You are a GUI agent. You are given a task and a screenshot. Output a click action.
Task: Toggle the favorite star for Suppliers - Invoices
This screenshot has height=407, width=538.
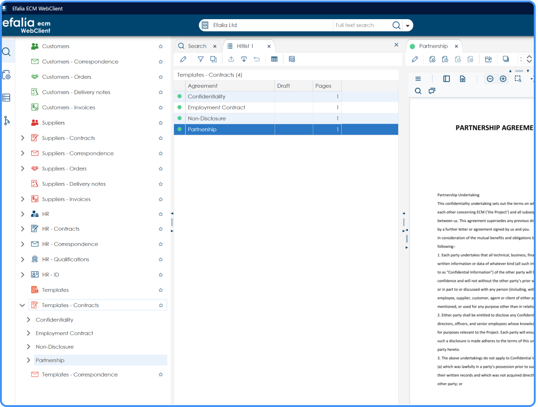pyautogui.click(x=160, y=199)
